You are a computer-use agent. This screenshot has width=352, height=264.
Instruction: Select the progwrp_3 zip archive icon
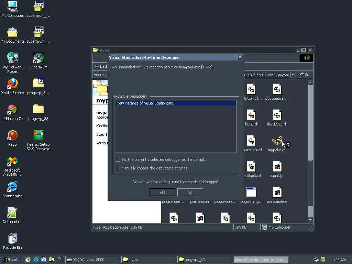(38, 86)
